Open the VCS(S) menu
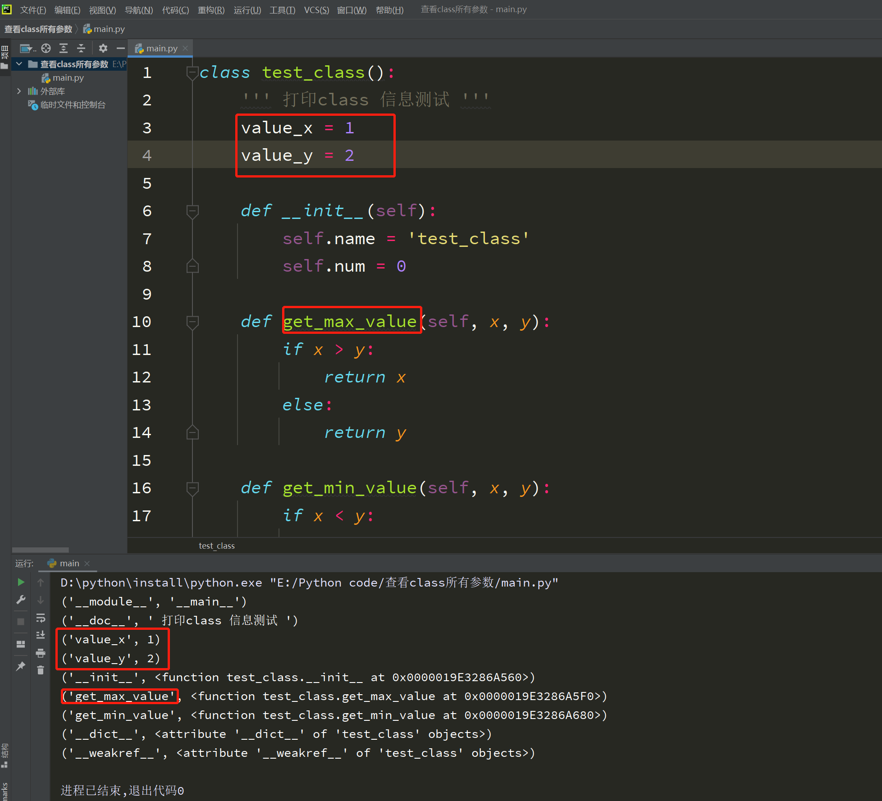This screenshot has height=801, width=882. [316, 10]
